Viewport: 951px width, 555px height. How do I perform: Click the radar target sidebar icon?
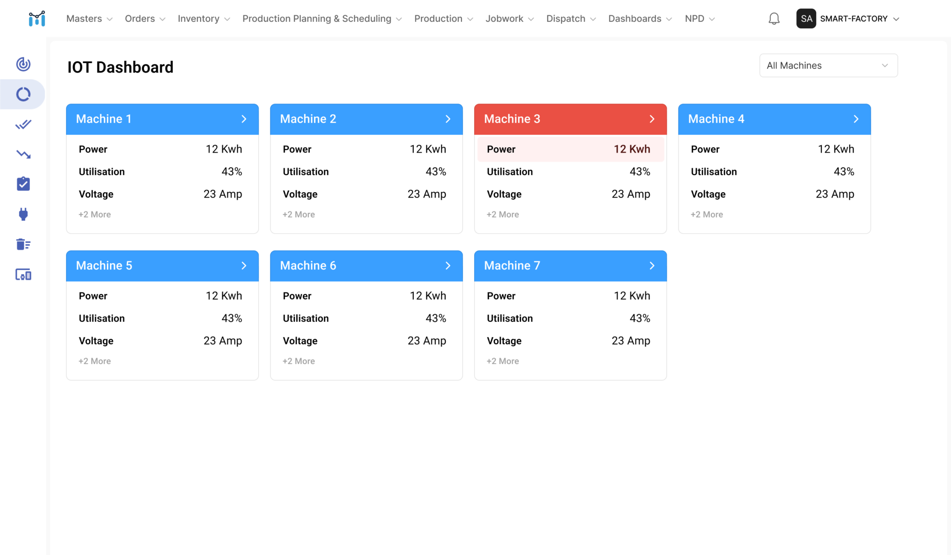pyautogui.click(x=23, y=64)
